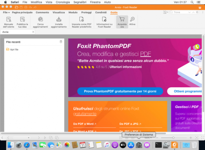The image size is (205, 150).
Task: Close the Avvia document tab
Action: (x=33, y=32)
